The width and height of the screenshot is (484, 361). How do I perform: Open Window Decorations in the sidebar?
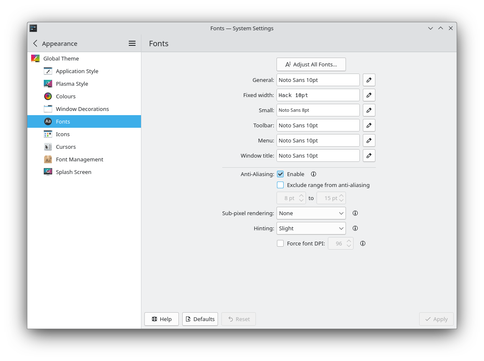click(x=82, y=109)
